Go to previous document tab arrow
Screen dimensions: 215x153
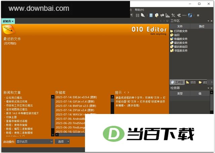pos(161,21)
